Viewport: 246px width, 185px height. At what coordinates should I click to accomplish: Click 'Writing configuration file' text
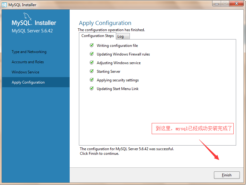[117, 46]
